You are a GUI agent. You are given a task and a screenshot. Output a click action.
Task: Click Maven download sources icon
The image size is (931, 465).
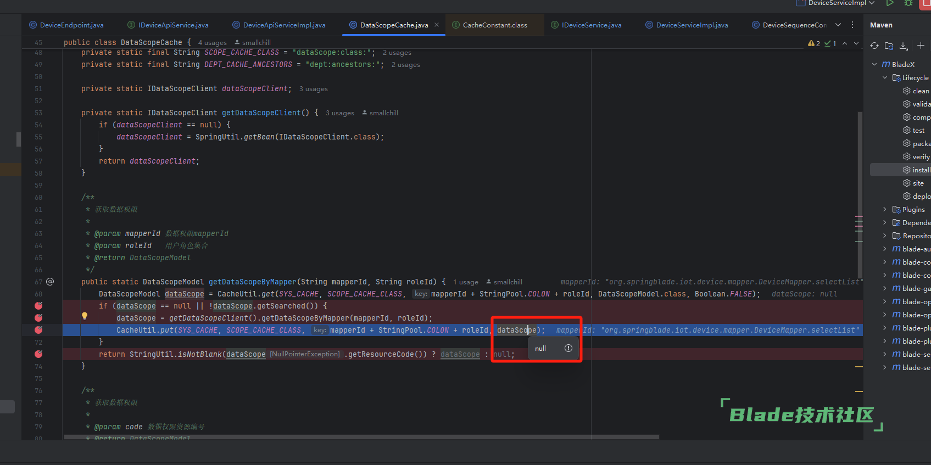click(904, 46)
